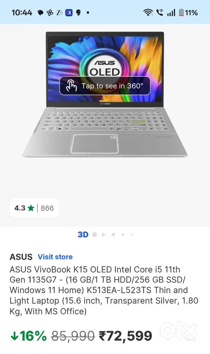Screen dimensions: 210x354
Task: Tap the video play indicator in the carousel
Action: (x=104, y=235)
